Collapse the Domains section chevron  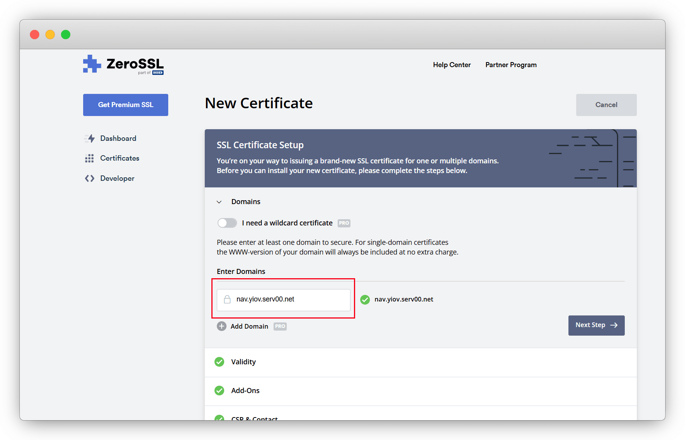coord(219,202)
